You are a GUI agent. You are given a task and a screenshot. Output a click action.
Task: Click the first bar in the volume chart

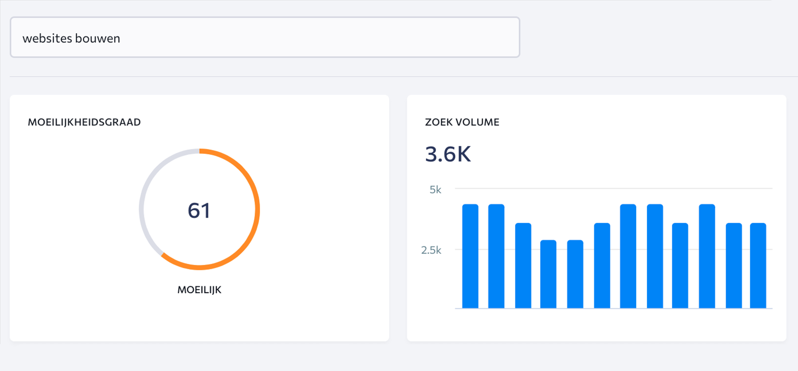click(470, 256)
